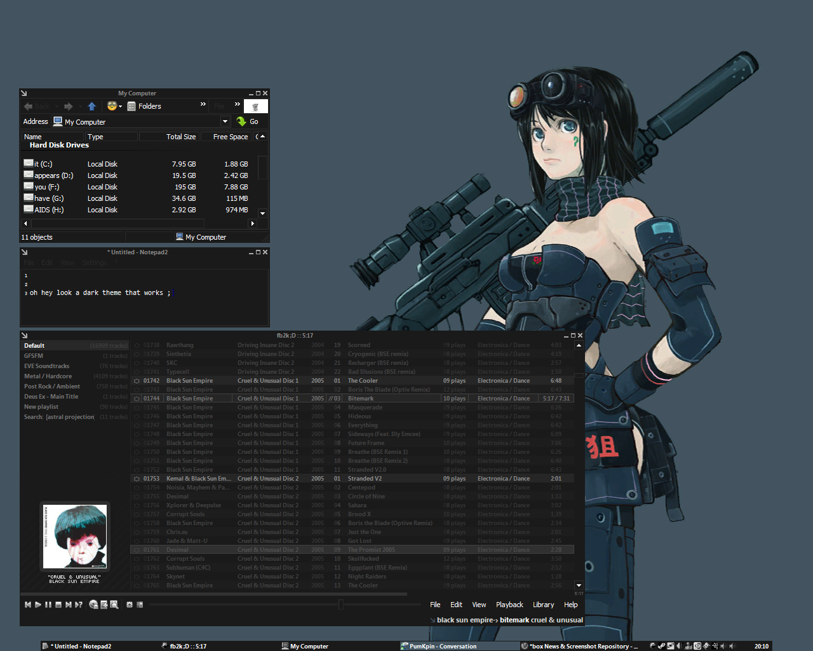
Task: Click the Up folder arrow in My Computer
Action: pos(91,106)
